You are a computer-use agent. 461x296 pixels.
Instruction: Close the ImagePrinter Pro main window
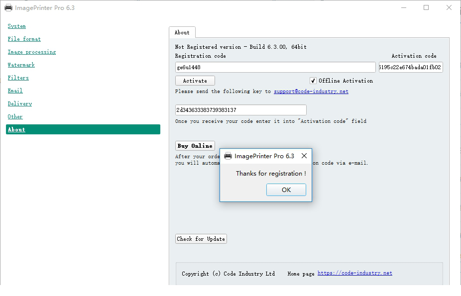click(x=449, y=7)
